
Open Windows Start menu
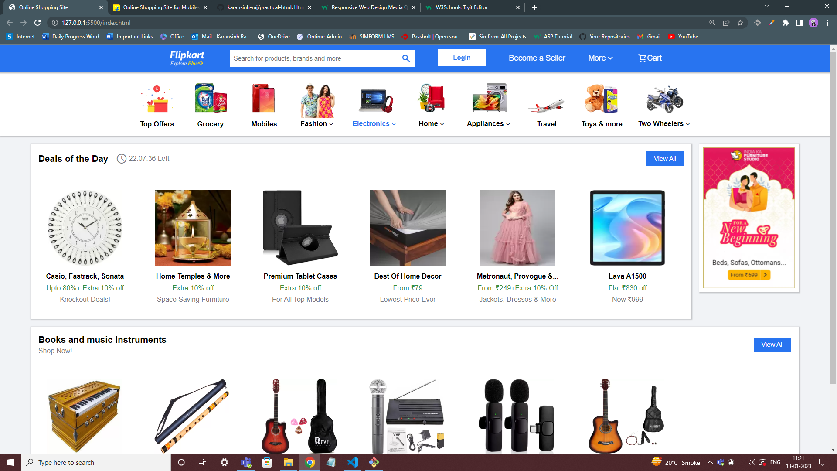[x=10, y=462]
